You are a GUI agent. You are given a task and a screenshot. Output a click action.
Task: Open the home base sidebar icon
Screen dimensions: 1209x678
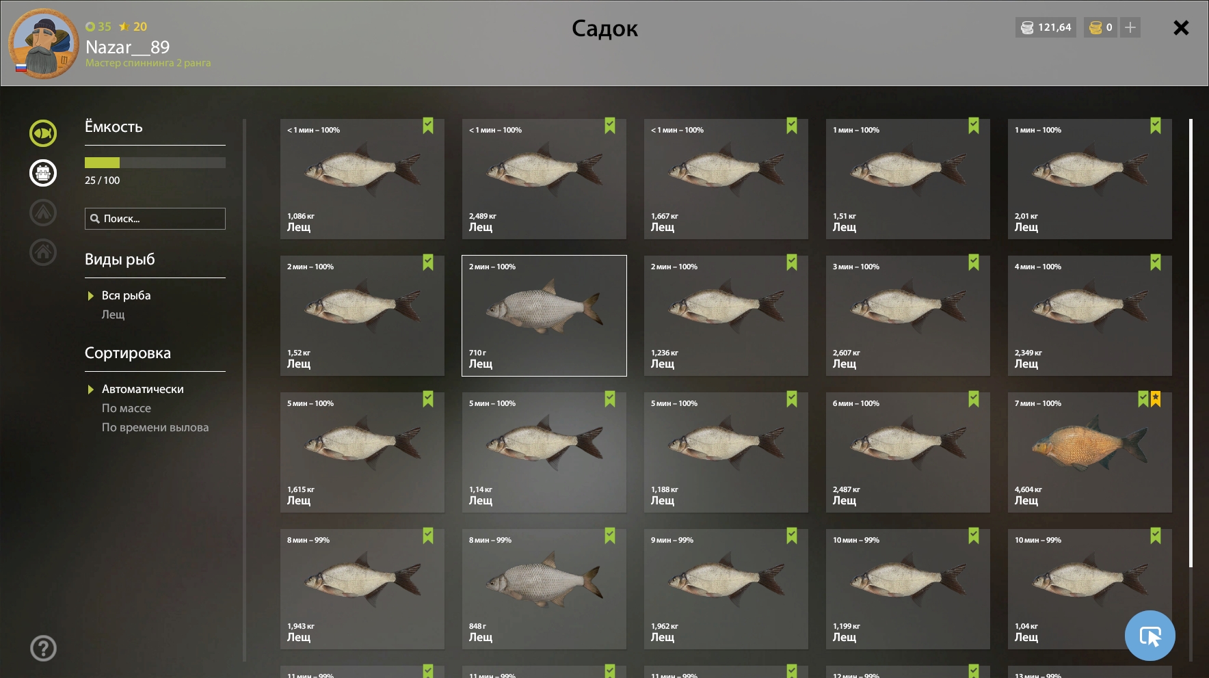pyautogui.click(x=42, y=252)
